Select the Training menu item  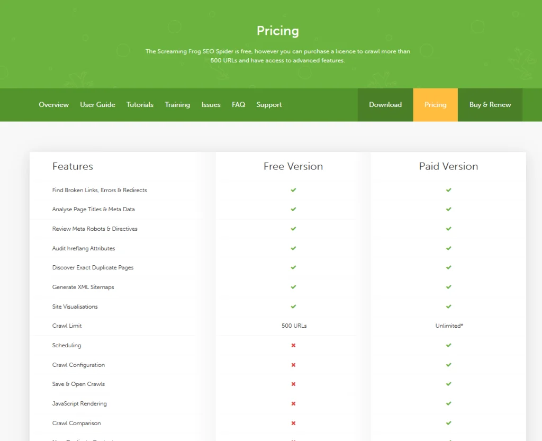177,105
